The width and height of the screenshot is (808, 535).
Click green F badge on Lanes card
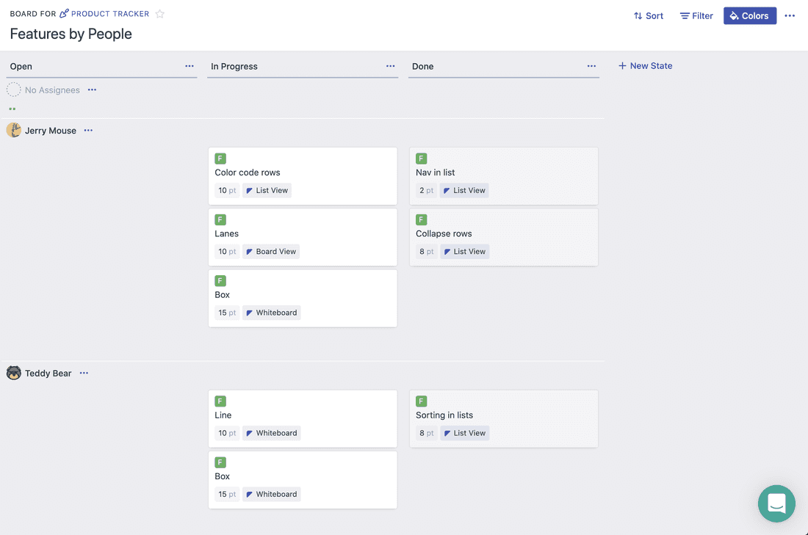220,219
